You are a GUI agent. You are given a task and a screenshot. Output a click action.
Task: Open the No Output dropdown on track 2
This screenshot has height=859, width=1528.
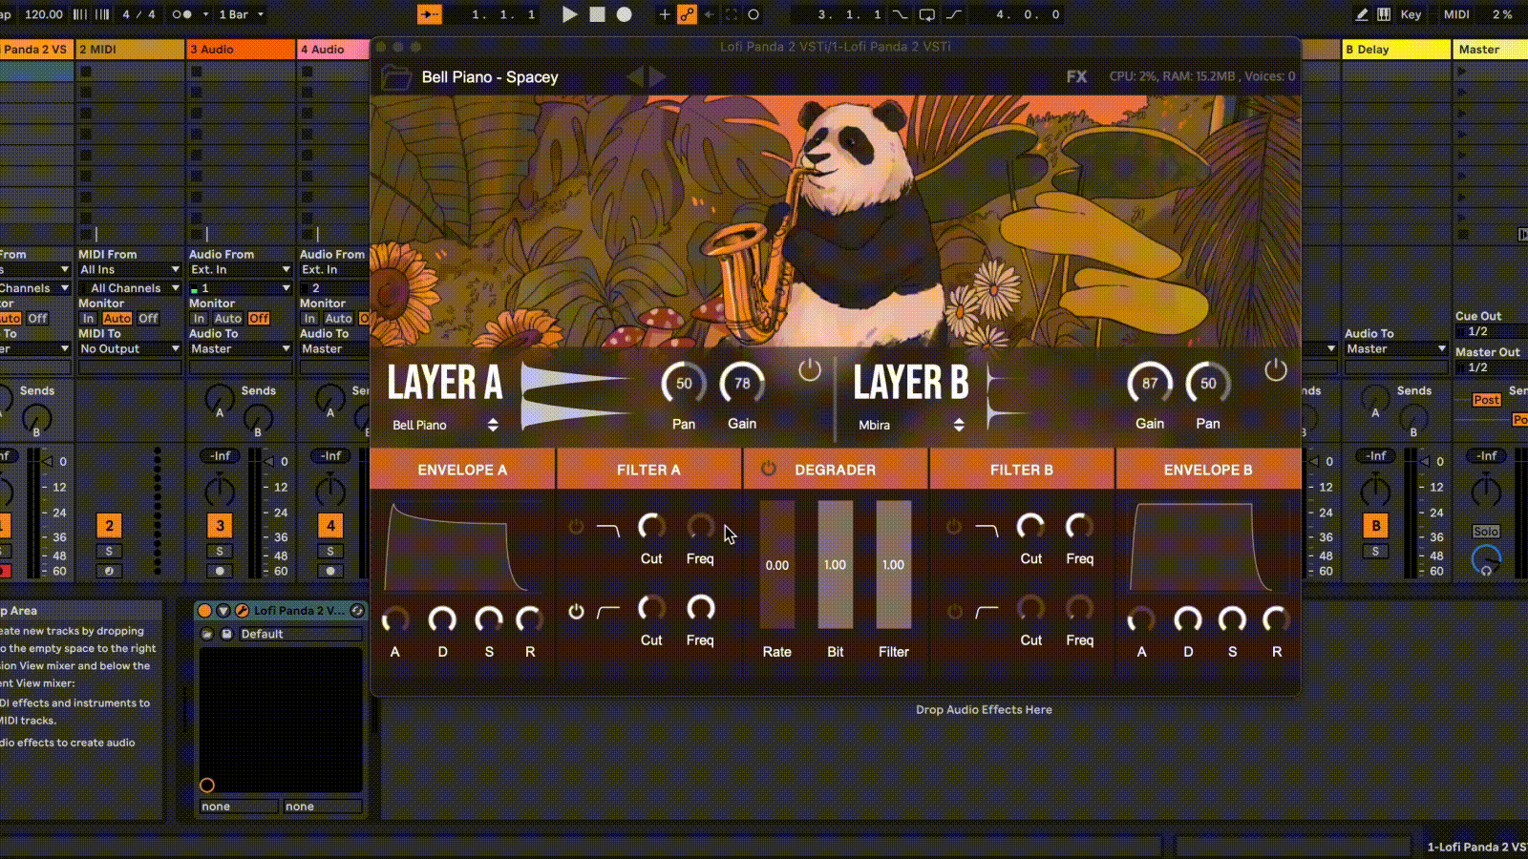pyautogui.click(x=130, y=349)
